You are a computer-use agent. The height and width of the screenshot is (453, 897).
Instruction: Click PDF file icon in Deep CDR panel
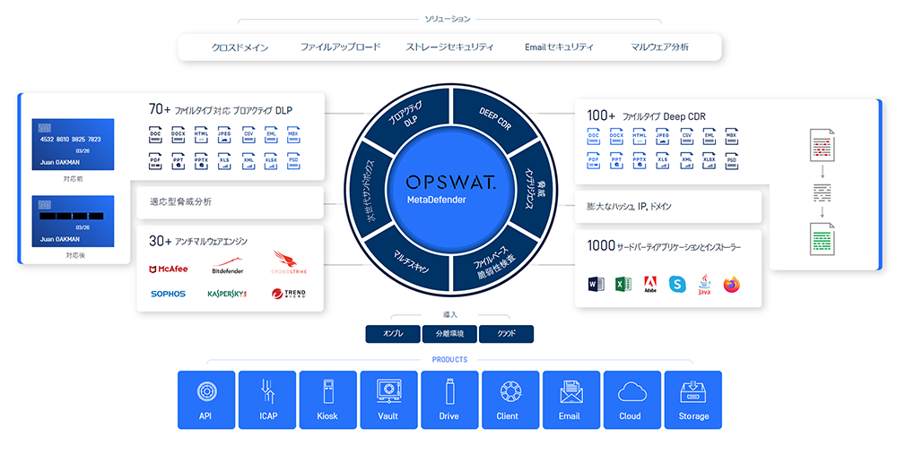pyautogui.click(x=594, y=160)
